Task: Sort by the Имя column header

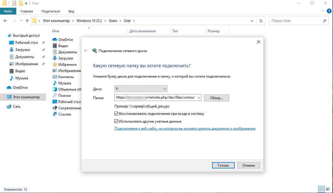Action: click(56, 31)
